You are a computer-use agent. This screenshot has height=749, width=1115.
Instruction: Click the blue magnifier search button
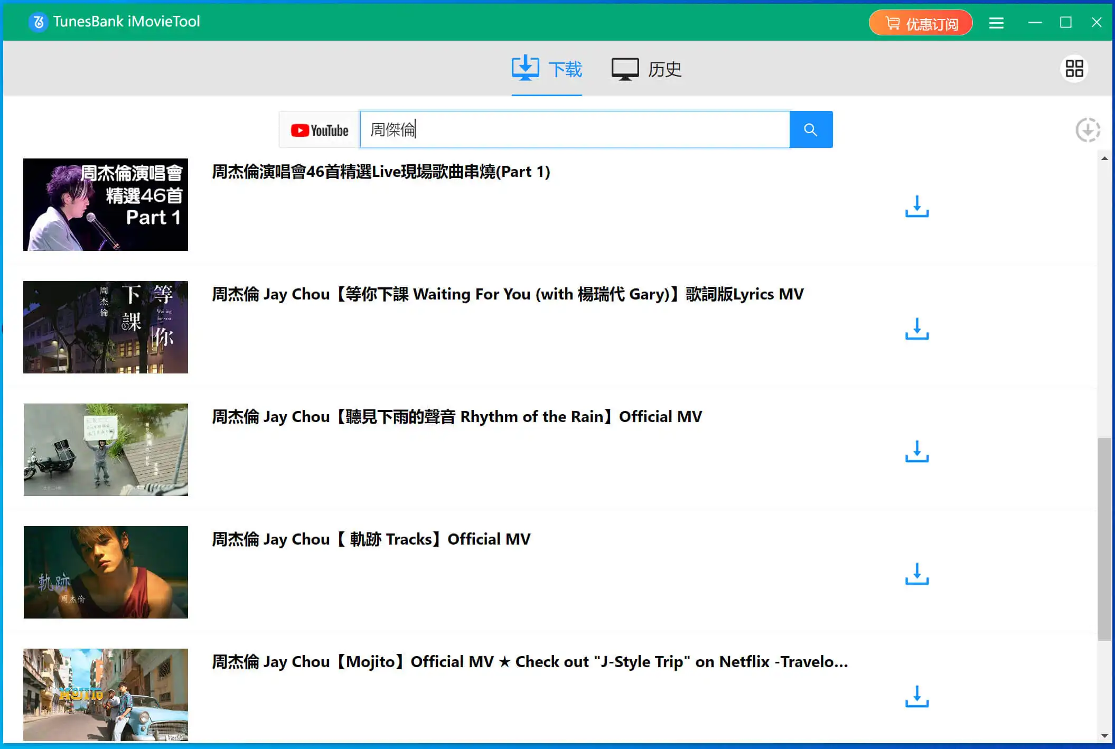tap(811, 129)
